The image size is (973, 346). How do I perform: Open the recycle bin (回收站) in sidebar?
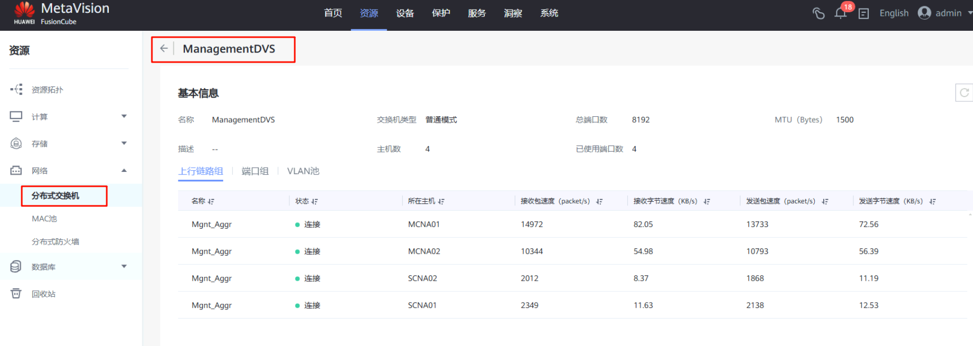coord(43,294)
